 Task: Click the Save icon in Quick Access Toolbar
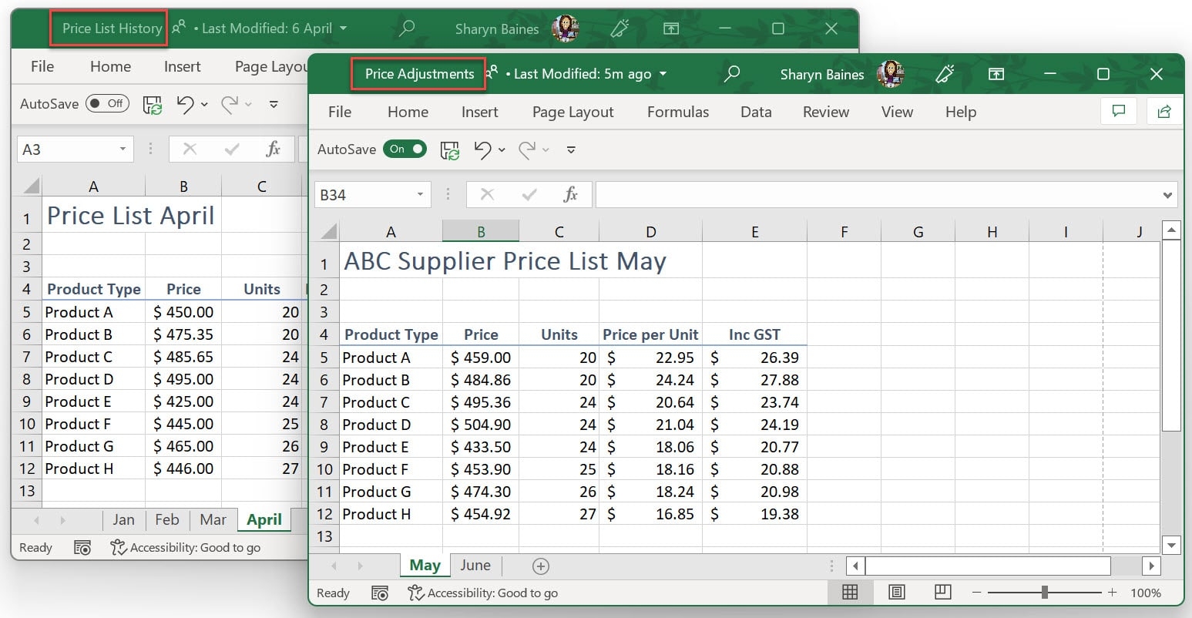pyautogui.click(x=450, y=149)
